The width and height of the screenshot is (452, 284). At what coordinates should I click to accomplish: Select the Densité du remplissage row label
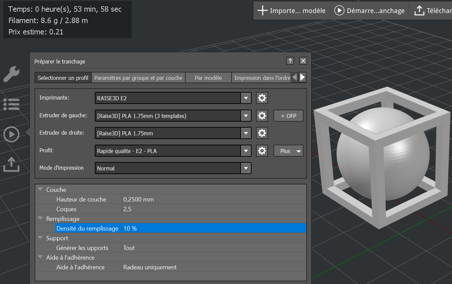87,229
